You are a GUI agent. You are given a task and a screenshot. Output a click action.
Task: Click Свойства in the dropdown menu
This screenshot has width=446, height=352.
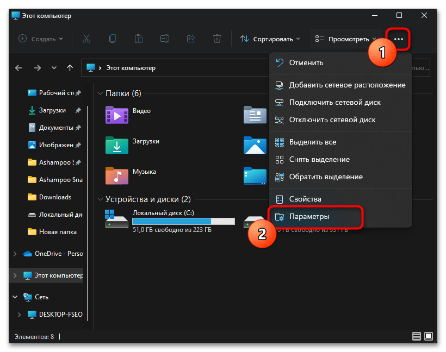pyautogui.click(x=305, y=199)
